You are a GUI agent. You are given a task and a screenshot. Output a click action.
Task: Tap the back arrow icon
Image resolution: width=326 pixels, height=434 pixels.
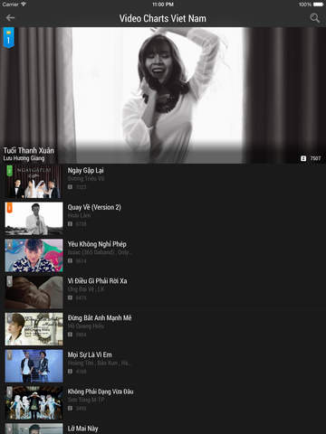point(10,18)
